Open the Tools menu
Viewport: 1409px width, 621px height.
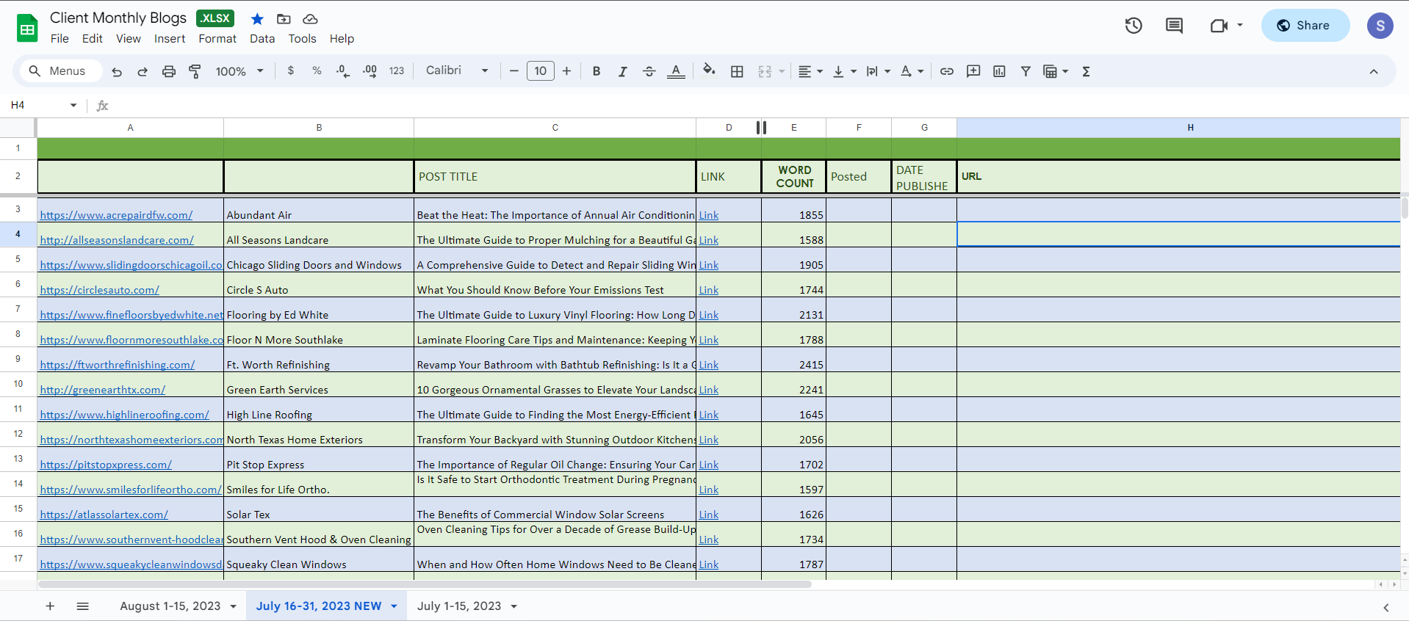302,39
